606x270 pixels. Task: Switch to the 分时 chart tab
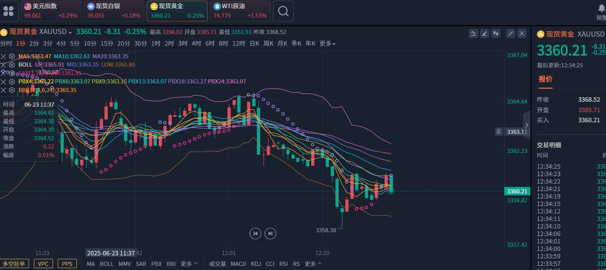[6, 44]
